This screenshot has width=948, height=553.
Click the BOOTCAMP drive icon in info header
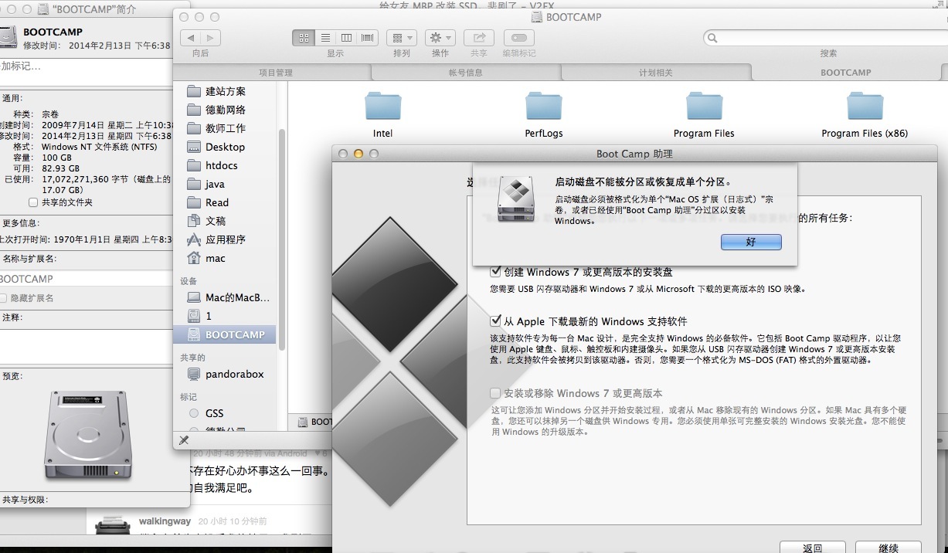coord(8,38)
